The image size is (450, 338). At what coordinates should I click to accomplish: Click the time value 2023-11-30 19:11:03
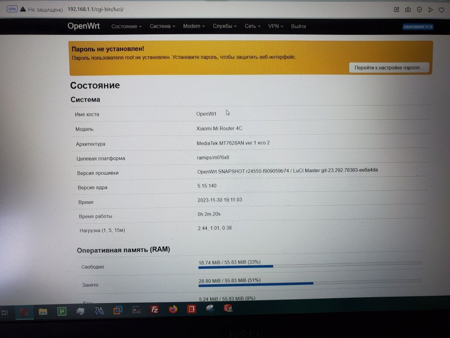(220, 200)
